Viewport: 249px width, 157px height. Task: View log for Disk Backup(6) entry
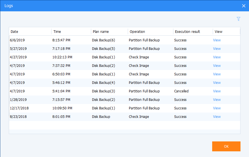click(217, 40)
